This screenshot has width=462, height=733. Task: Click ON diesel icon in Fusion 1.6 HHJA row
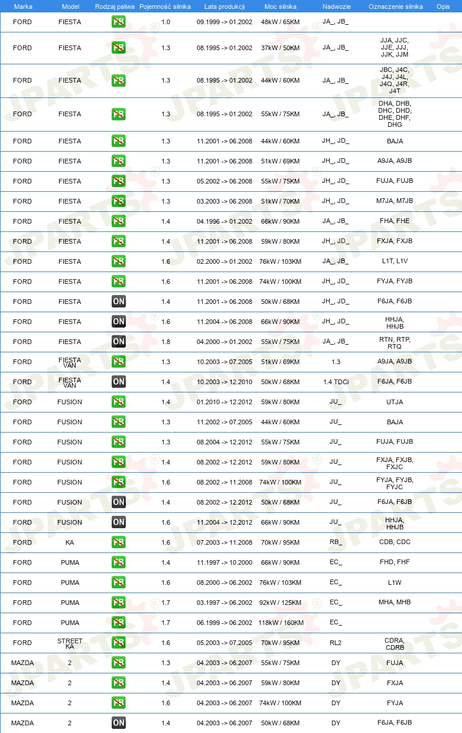pos(119,522)
